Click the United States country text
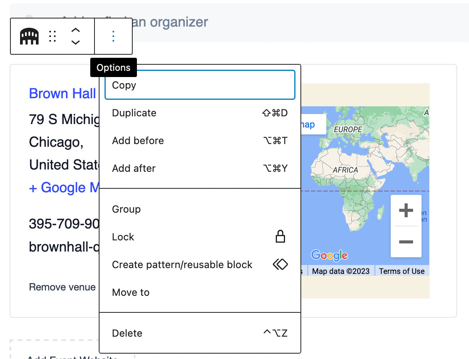Image resolution: width=469 pixels, height=359 pixels. click(x=64, y=165)
